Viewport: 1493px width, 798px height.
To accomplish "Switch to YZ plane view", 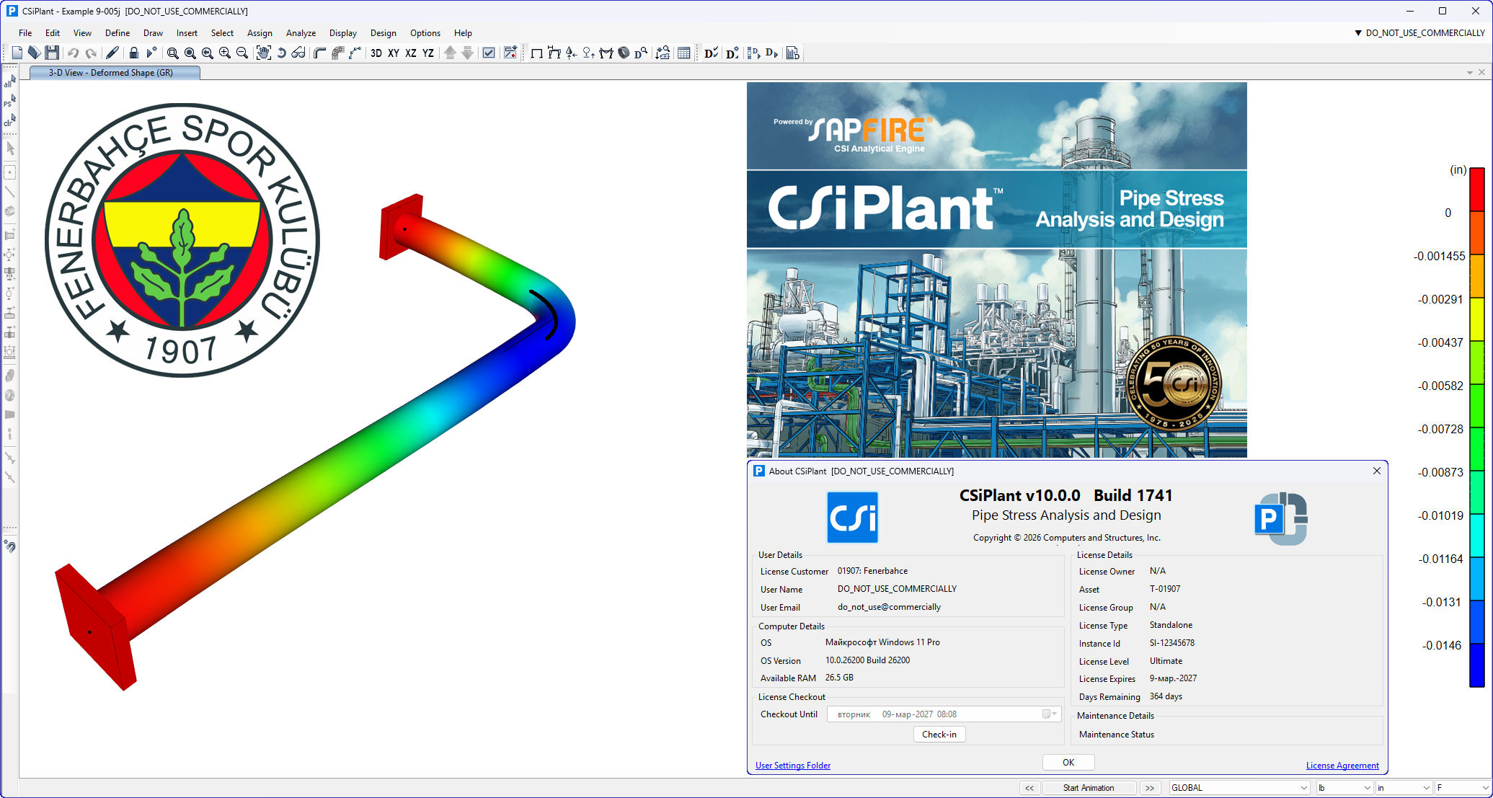I will pyautogui.click(x=428, y=53).
